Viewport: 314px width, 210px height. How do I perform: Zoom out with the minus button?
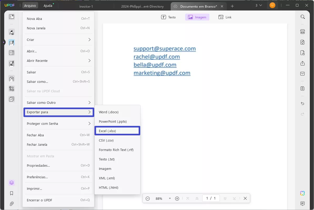pos(148,198)
